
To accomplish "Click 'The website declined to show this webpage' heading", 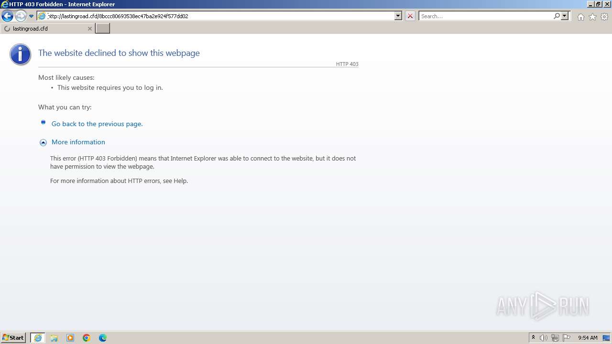I will (119, 53).
